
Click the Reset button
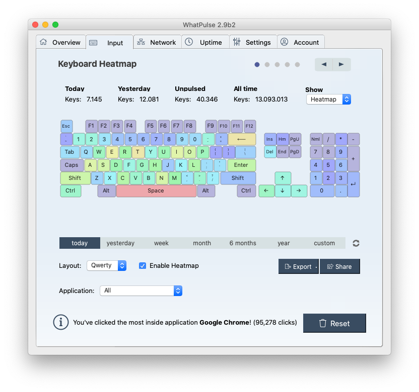[x=334, y=323]
